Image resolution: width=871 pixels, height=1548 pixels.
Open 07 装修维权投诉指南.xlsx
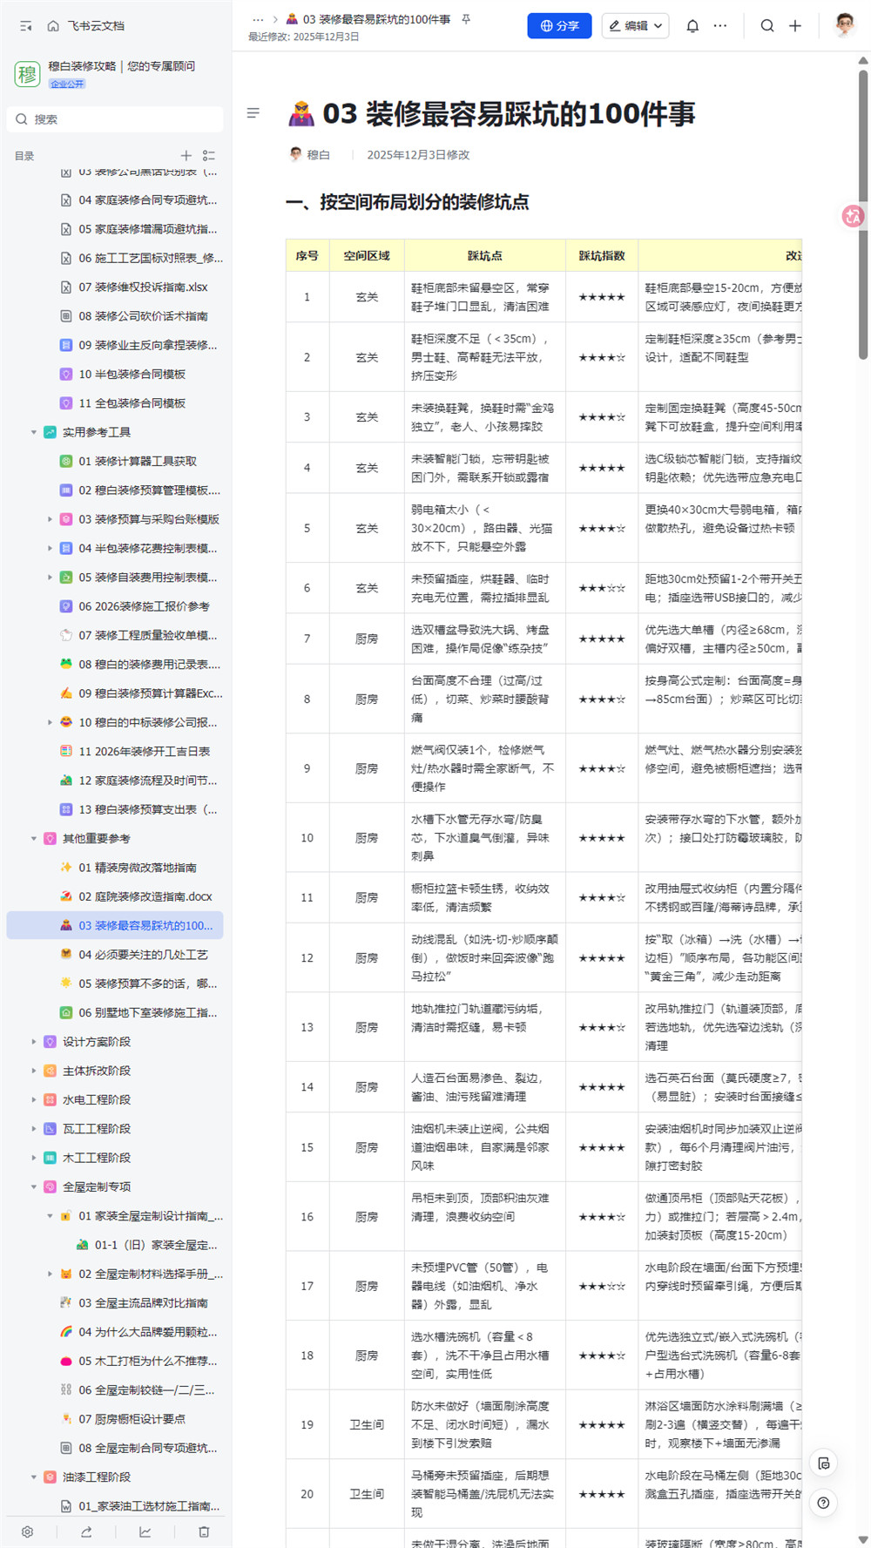[143, 287]
